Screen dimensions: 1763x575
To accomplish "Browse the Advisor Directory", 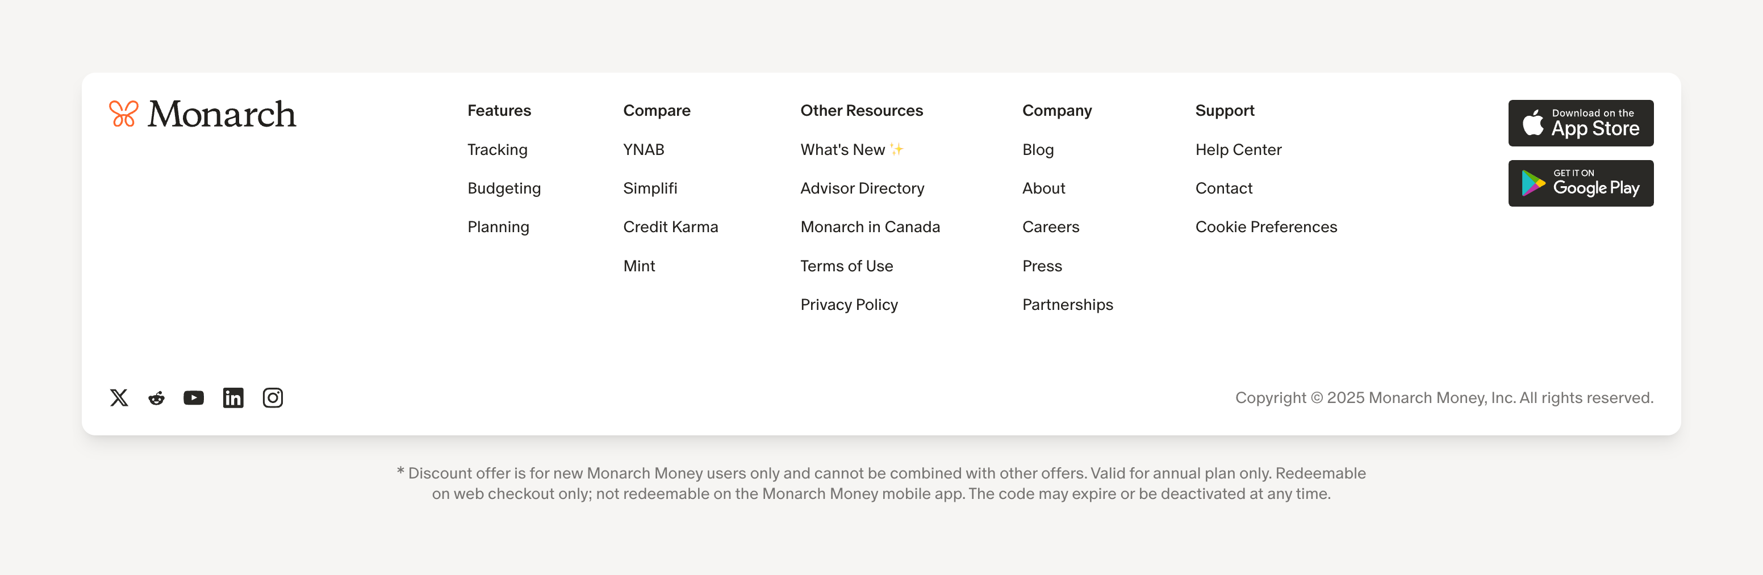I will tap(862, 188).
